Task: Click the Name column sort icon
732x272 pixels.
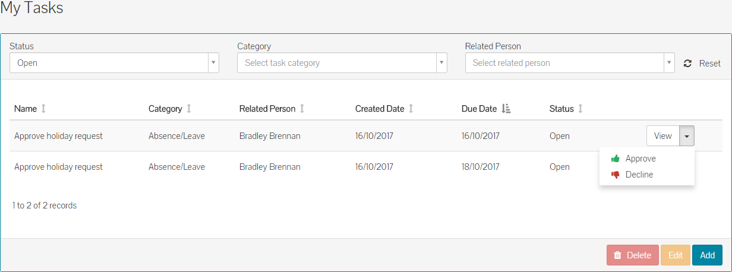Action: click(43, 109)
